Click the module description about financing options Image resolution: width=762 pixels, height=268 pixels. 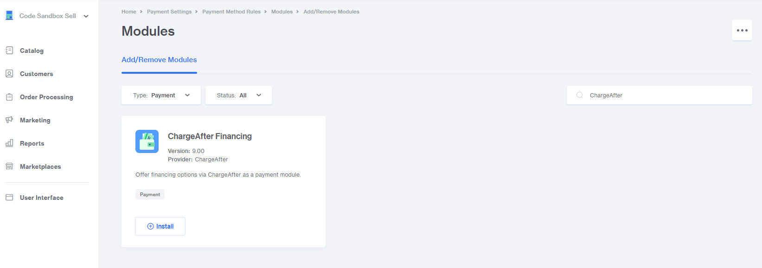pos(218,175)
